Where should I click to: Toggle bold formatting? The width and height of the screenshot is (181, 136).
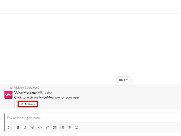point(18,127)
